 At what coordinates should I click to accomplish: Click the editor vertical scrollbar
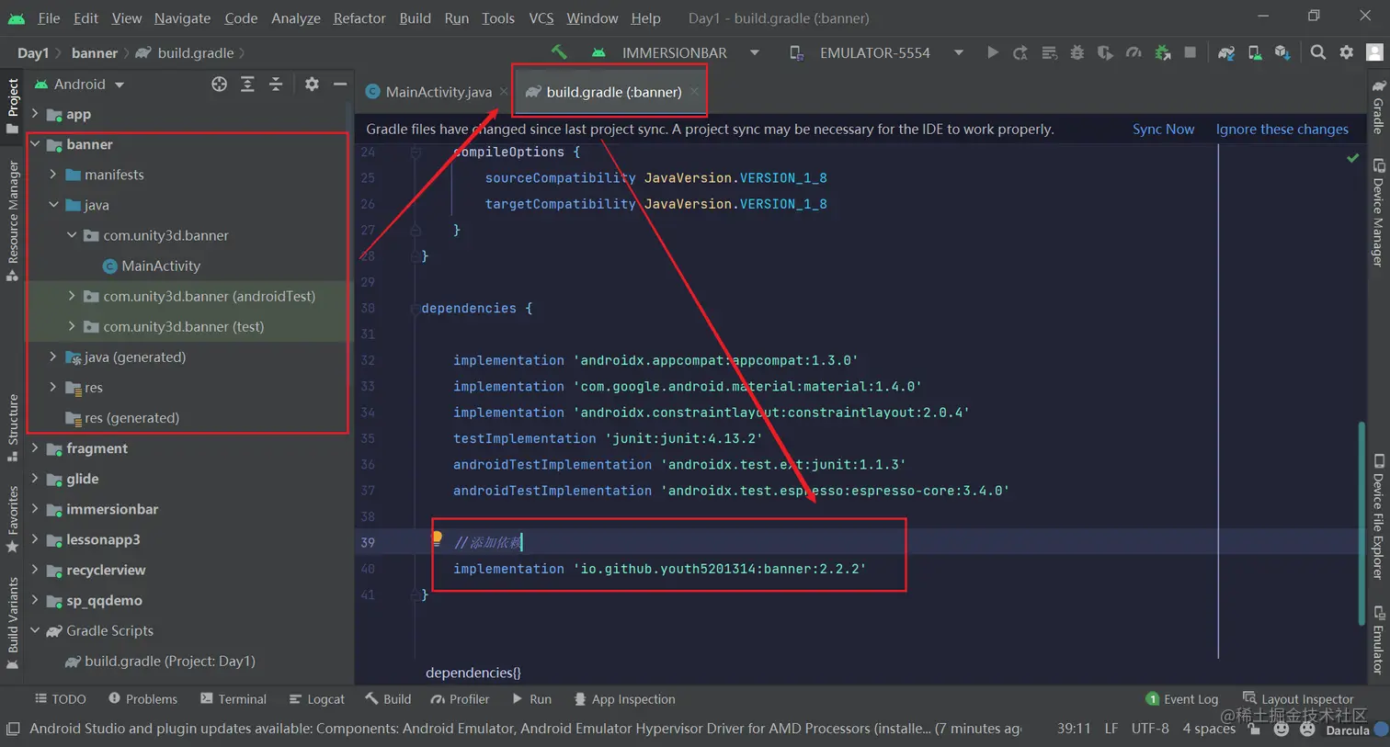(1362, 524)
